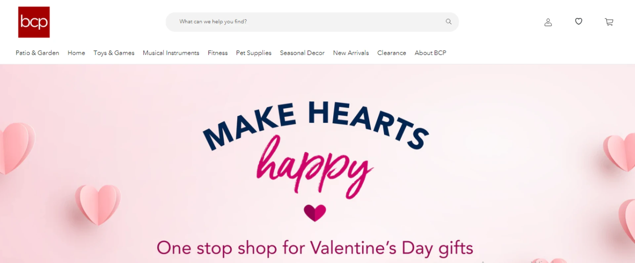Go to Musical Instruments category
Screen dimensions: 635x263
171,53
